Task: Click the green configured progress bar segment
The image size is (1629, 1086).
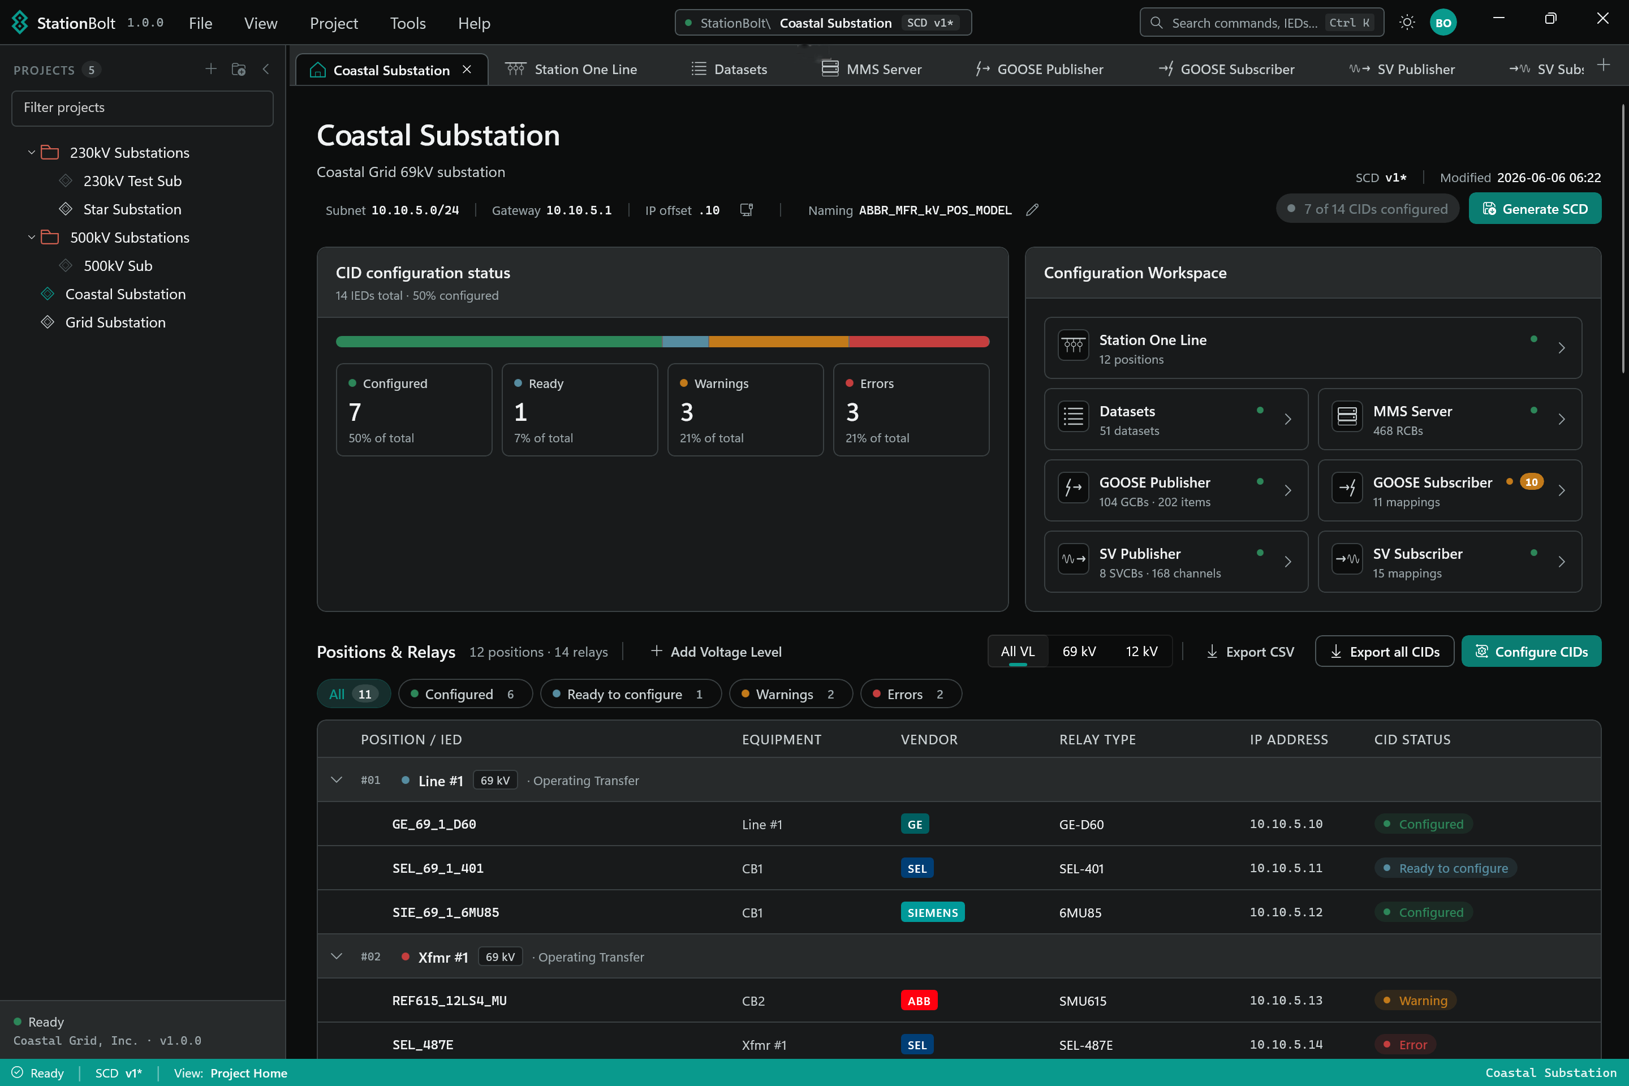Action: click(x=499, y=342)
